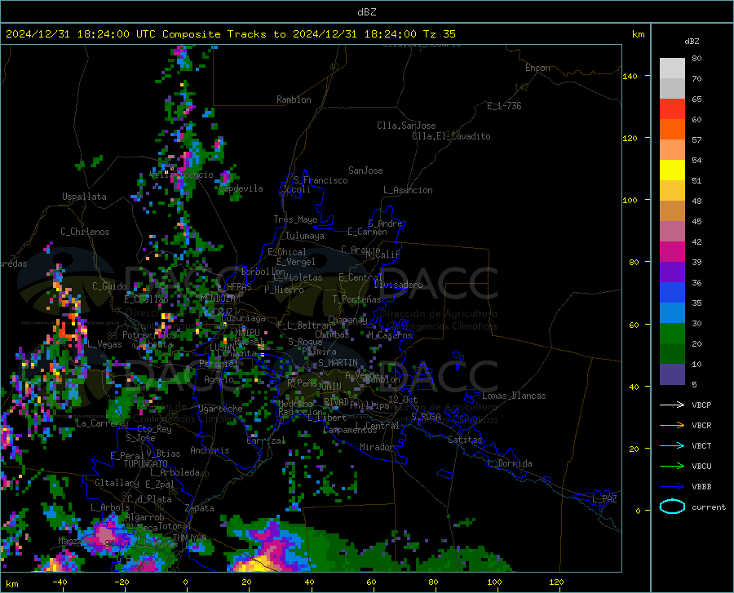This screenshot has height=593, width=734.
Task: Click the Tulumaya map label
Action: tap(305, 236)
